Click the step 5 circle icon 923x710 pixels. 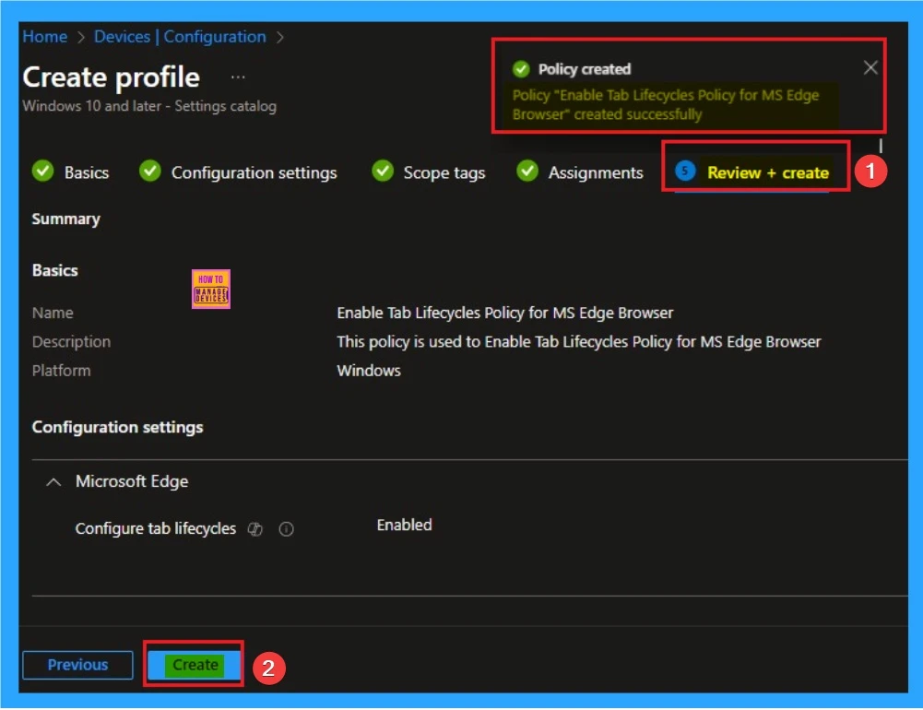tap(685, 171)
